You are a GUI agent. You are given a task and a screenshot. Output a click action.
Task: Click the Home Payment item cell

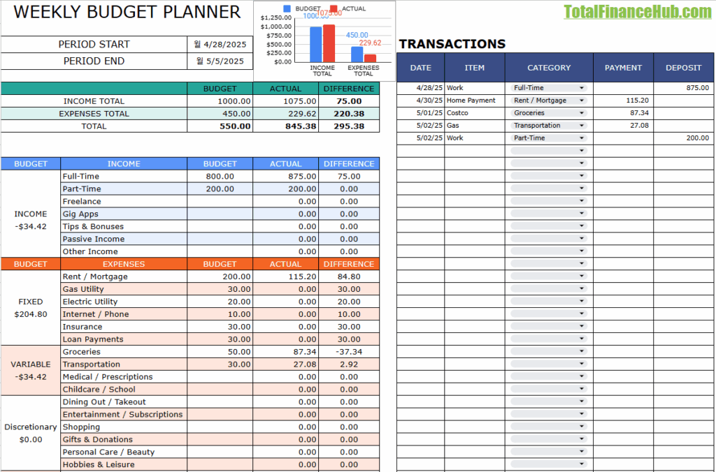[x=475, y=101]
